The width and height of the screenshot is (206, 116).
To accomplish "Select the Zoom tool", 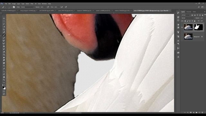I will point(4,80).
